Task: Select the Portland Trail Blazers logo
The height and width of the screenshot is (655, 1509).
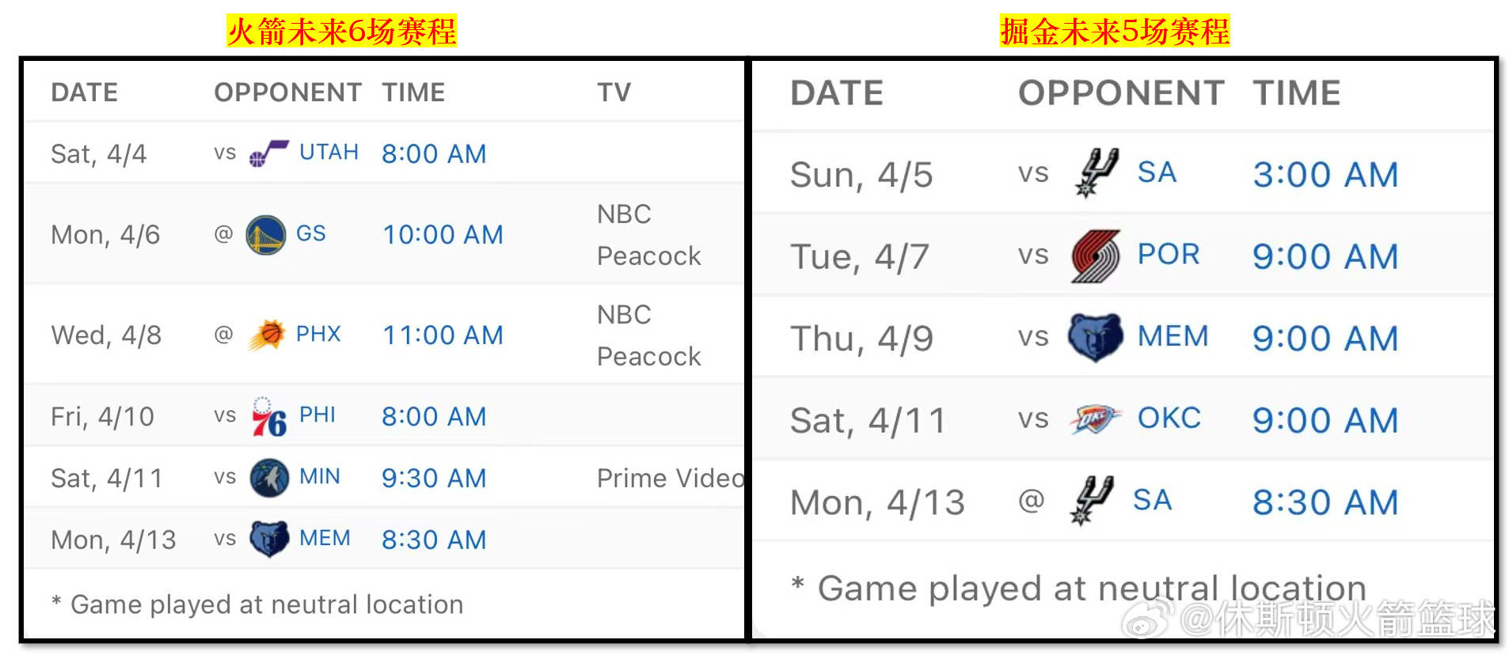Action: 1096,256
